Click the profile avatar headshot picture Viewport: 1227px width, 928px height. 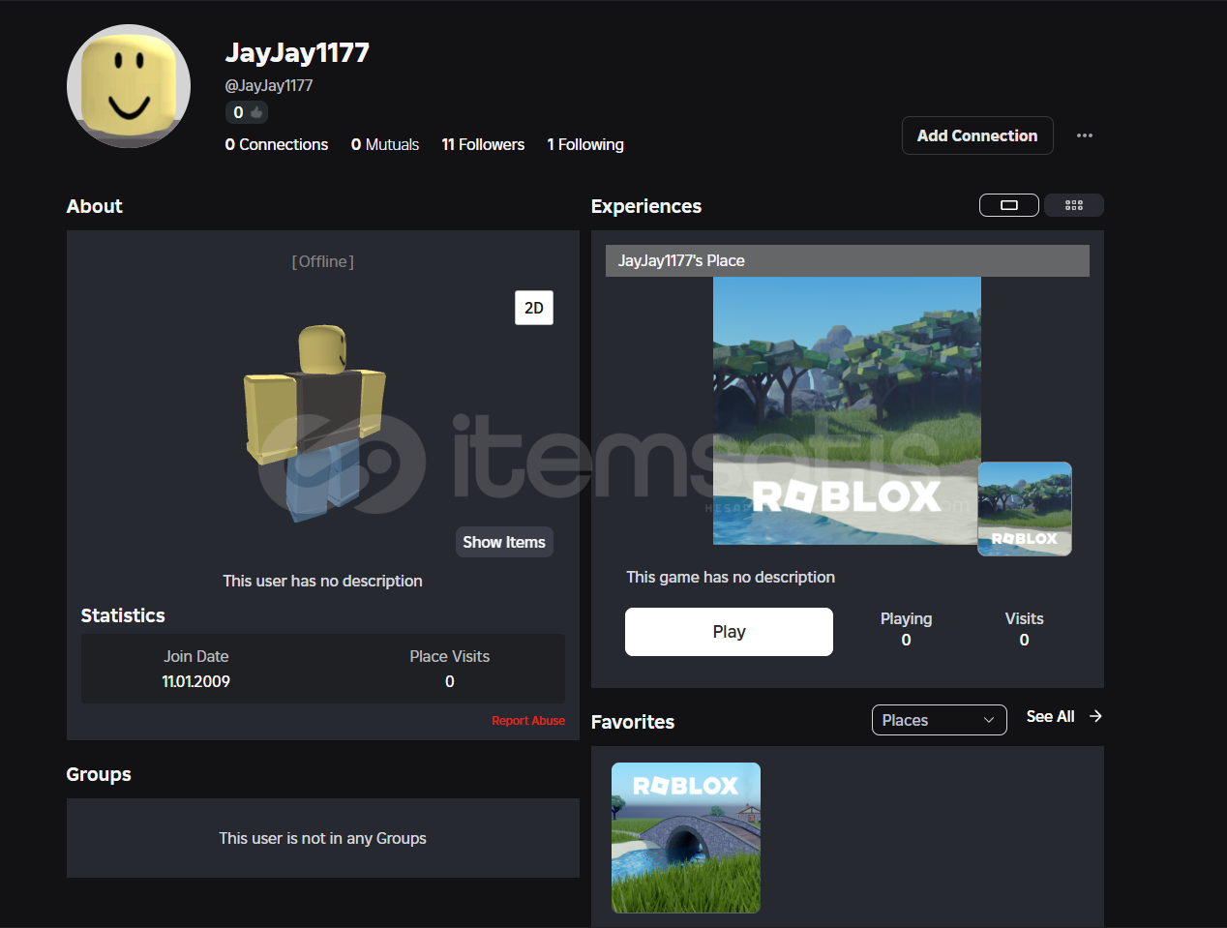pos(129,86)
